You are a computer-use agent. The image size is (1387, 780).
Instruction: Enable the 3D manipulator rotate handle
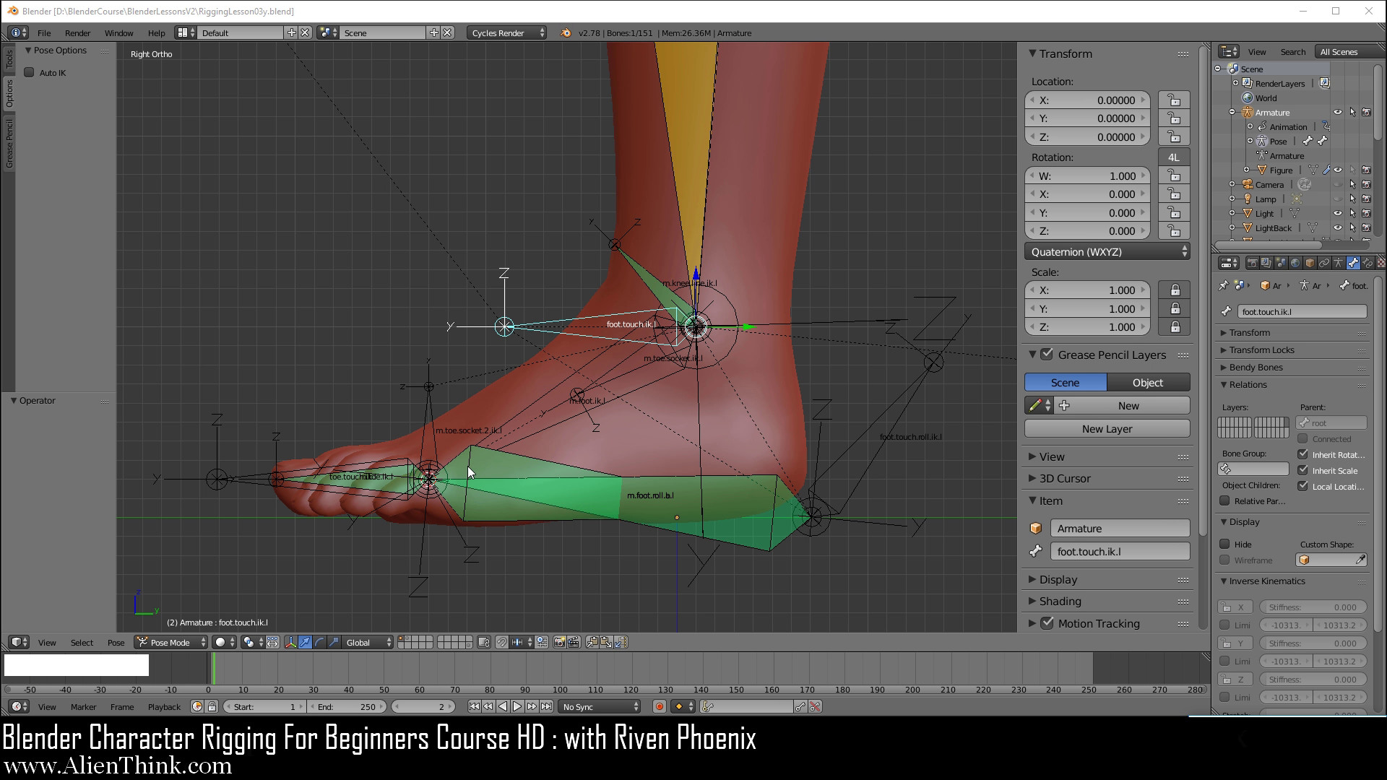click(318, 642)
